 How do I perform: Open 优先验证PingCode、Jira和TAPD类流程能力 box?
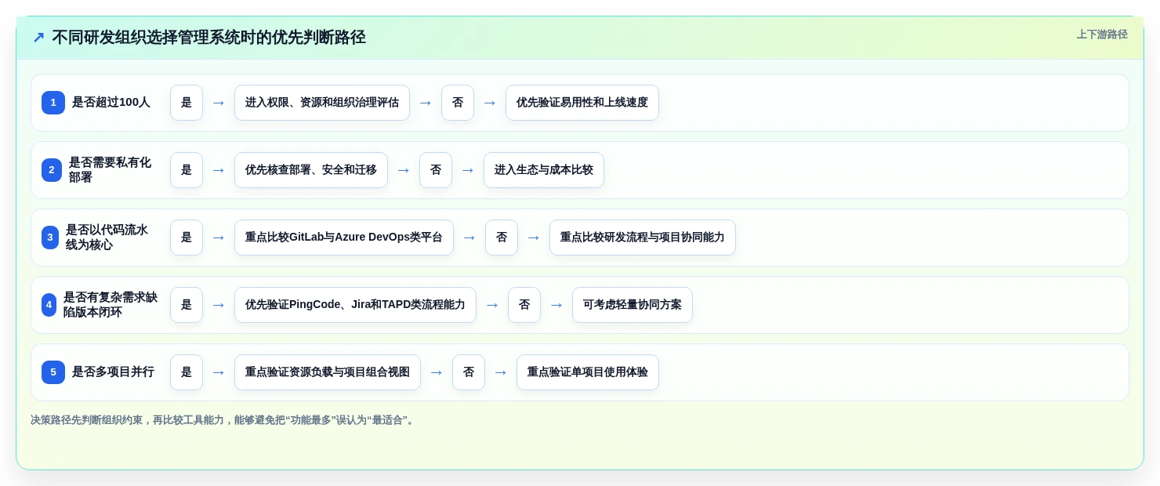pos(355,305)
